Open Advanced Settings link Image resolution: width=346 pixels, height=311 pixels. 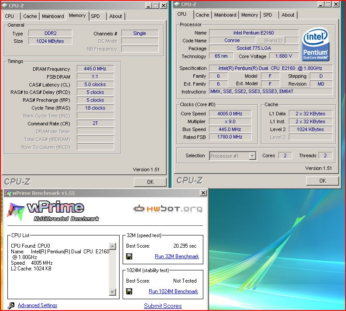38,305
